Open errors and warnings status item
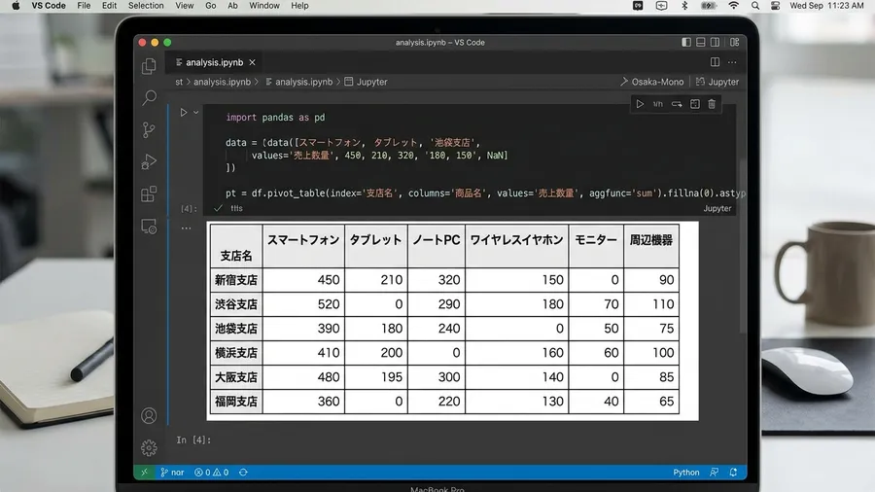The image size is (875, 492). (212, 473)
